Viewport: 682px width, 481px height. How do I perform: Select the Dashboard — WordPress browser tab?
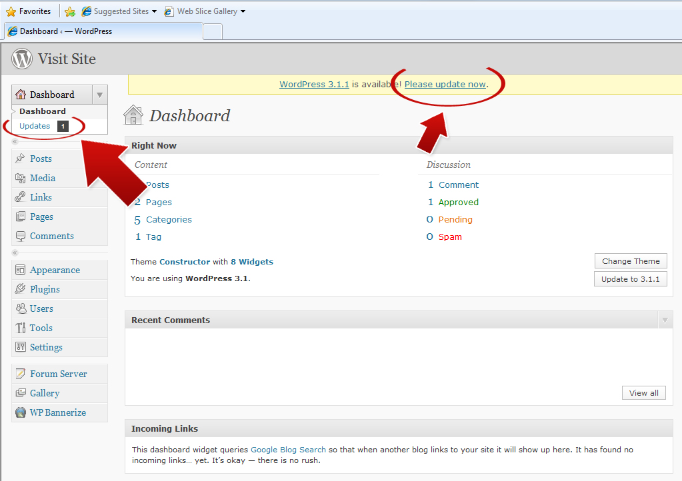pyautogui.click(x=103, y=31)
